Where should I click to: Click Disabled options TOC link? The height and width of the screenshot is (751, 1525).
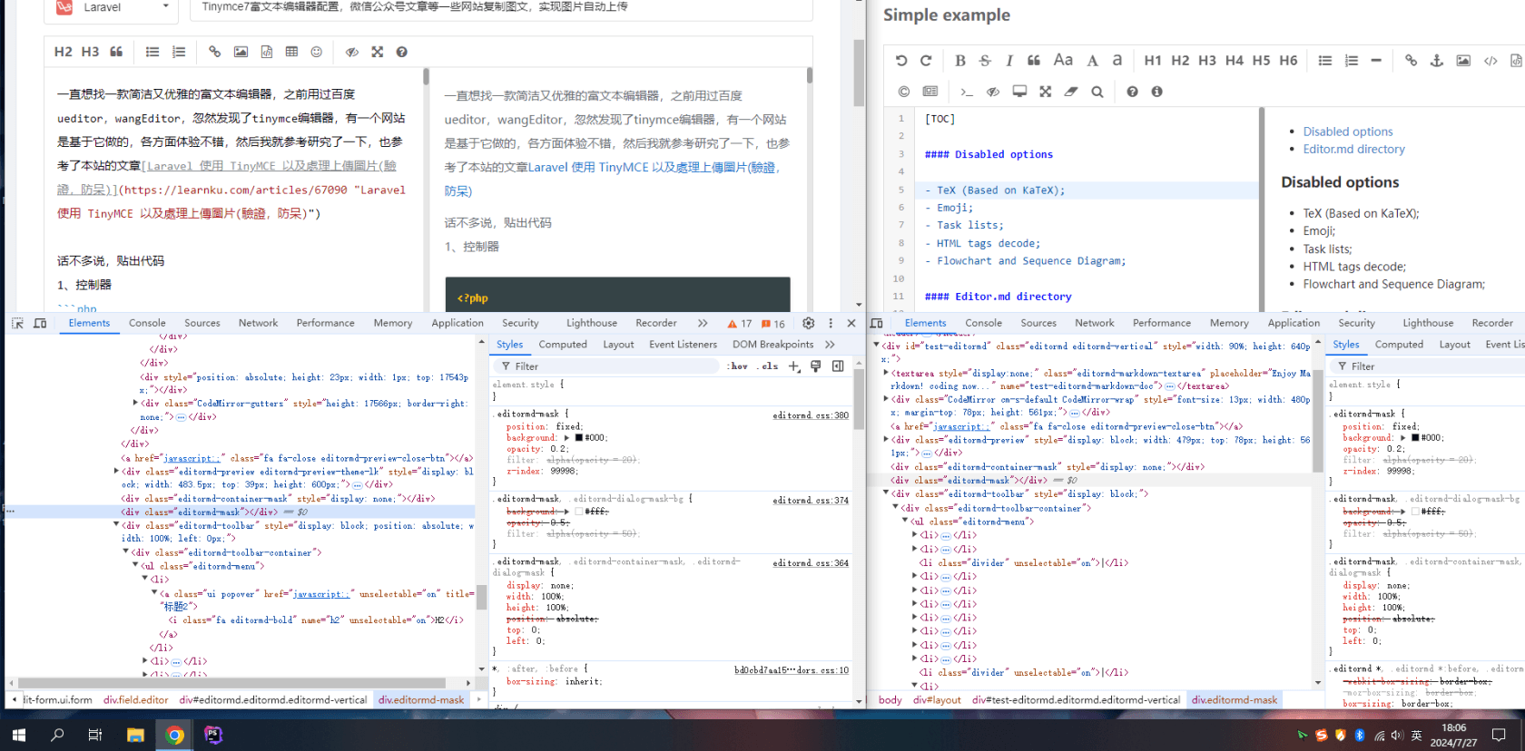1348,132
